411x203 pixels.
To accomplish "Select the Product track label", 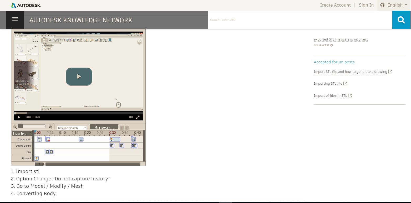I will click(x=27, y=158).
